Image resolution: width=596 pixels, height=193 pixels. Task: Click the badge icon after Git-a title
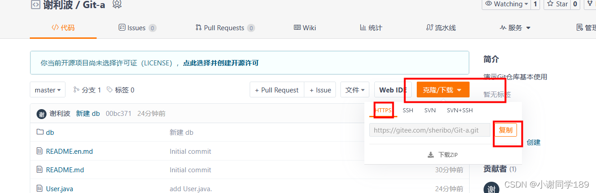(x=117, y=4)
